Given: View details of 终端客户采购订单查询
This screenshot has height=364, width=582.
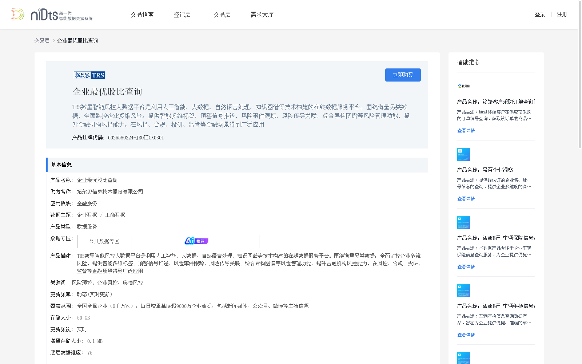Looking at the screenshot, I should [466, 131].
